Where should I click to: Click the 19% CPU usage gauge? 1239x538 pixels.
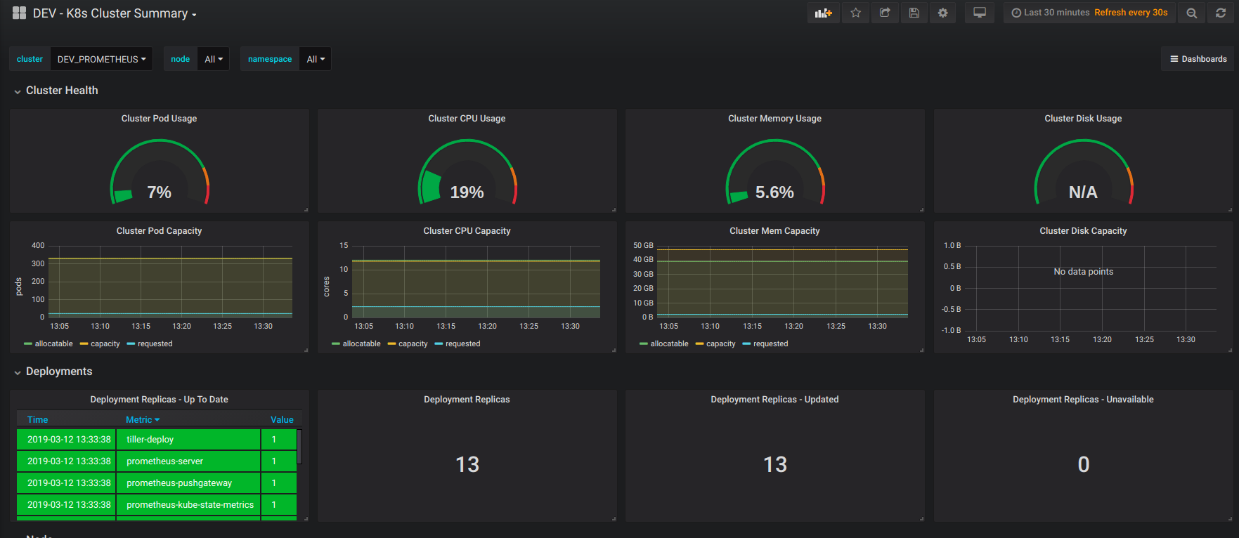click(467, 172)
